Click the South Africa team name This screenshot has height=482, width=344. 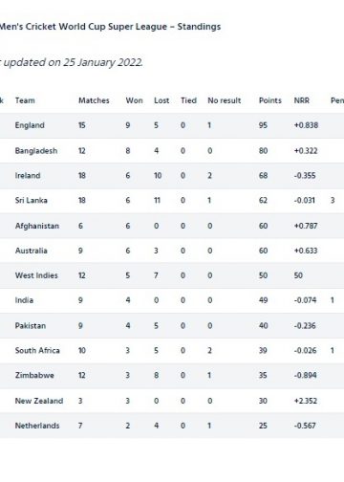37,350
